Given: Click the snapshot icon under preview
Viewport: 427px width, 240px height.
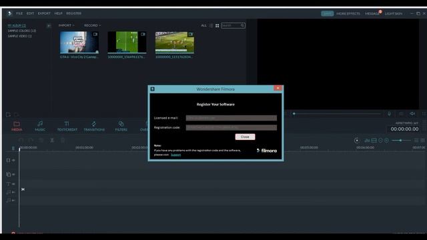Looking at the screenshot, I should tap(401, 114).
